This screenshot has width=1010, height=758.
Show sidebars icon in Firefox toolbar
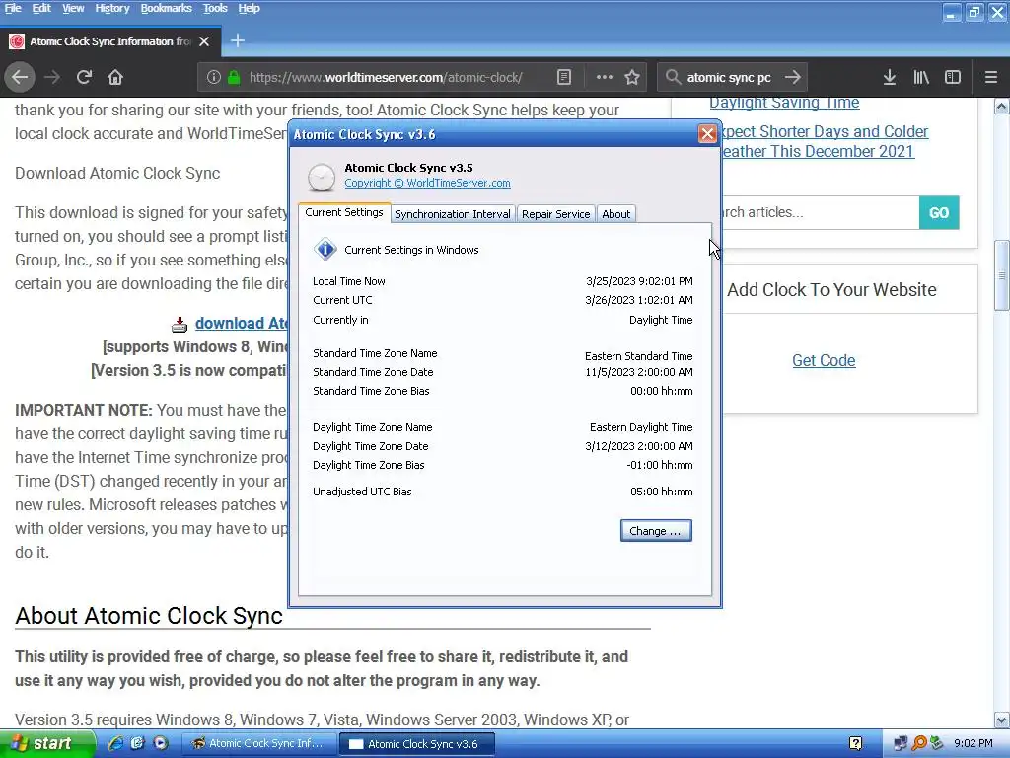coord(953,77)
